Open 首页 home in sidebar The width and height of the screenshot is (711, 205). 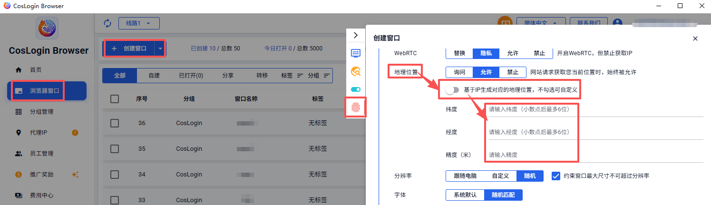pos(36,69)
